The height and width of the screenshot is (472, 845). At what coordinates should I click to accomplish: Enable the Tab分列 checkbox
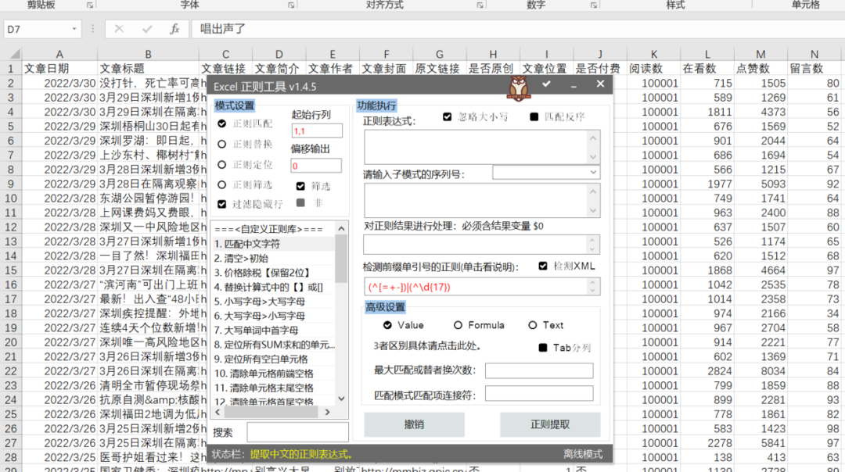(543, 348)
